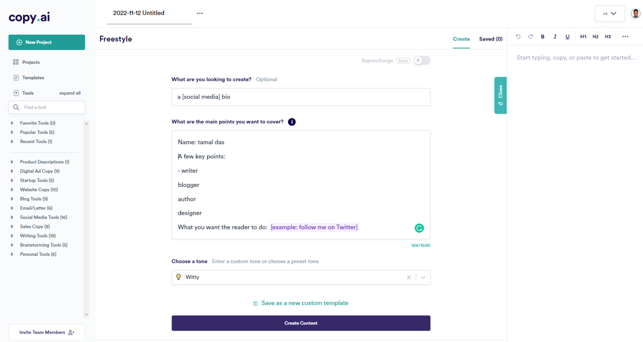Viewport: 643px width, 342px height.
Task: Switch to the Saved (0) tab
Action: pyautogui.click(x=491, y=38)
